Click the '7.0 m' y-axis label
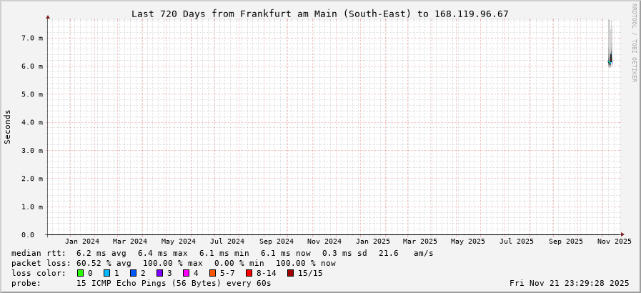Viewport: 641px width, 293px height. click(32, 38)
